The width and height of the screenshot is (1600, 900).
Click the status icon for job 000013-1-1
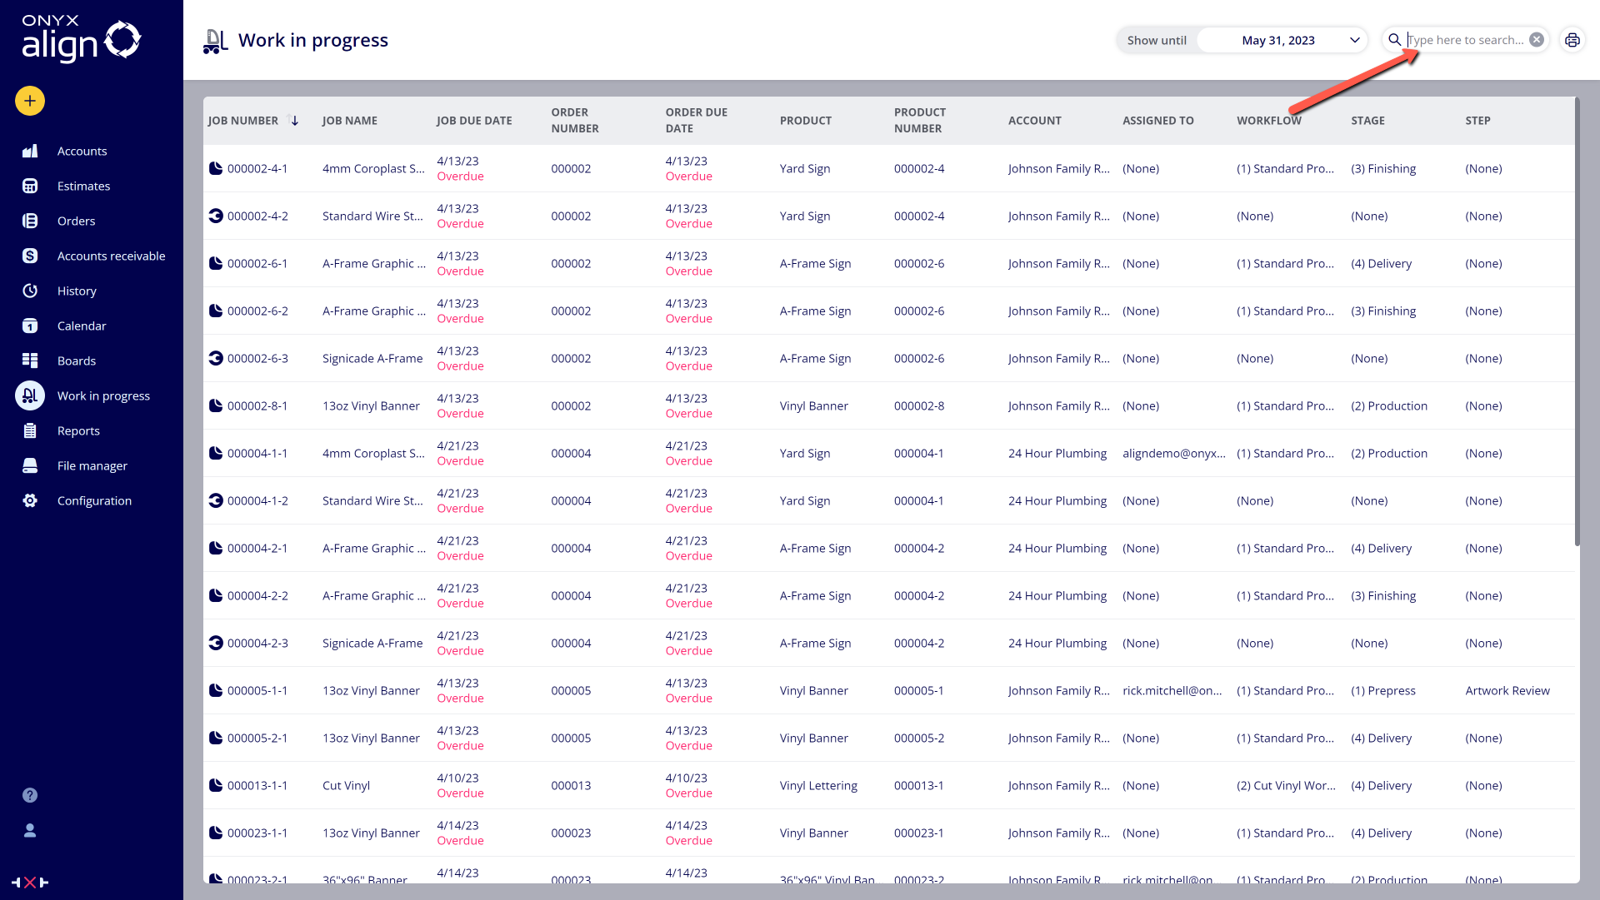pos(216,786)
